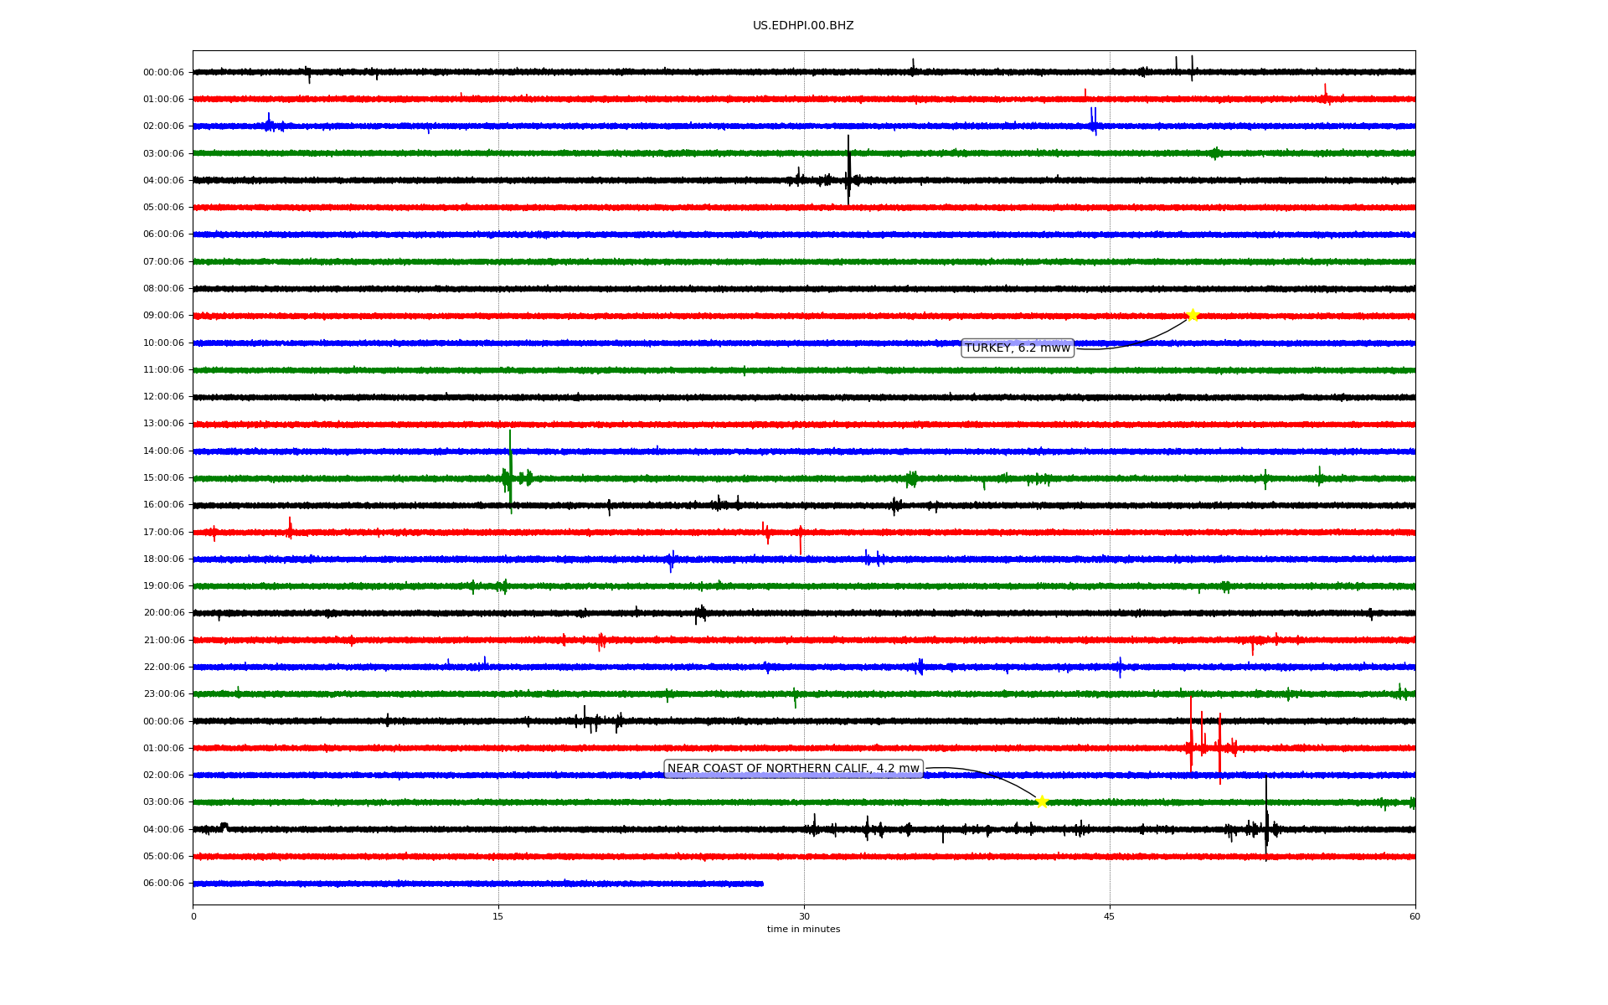Click the x-axis tick label 60
This screenshot has height=1005, width=1608.
coord(1415,916)
